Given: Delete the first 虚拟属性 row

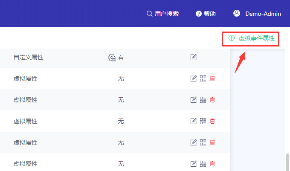Looking at the screenshot, I should click(212, 78).
